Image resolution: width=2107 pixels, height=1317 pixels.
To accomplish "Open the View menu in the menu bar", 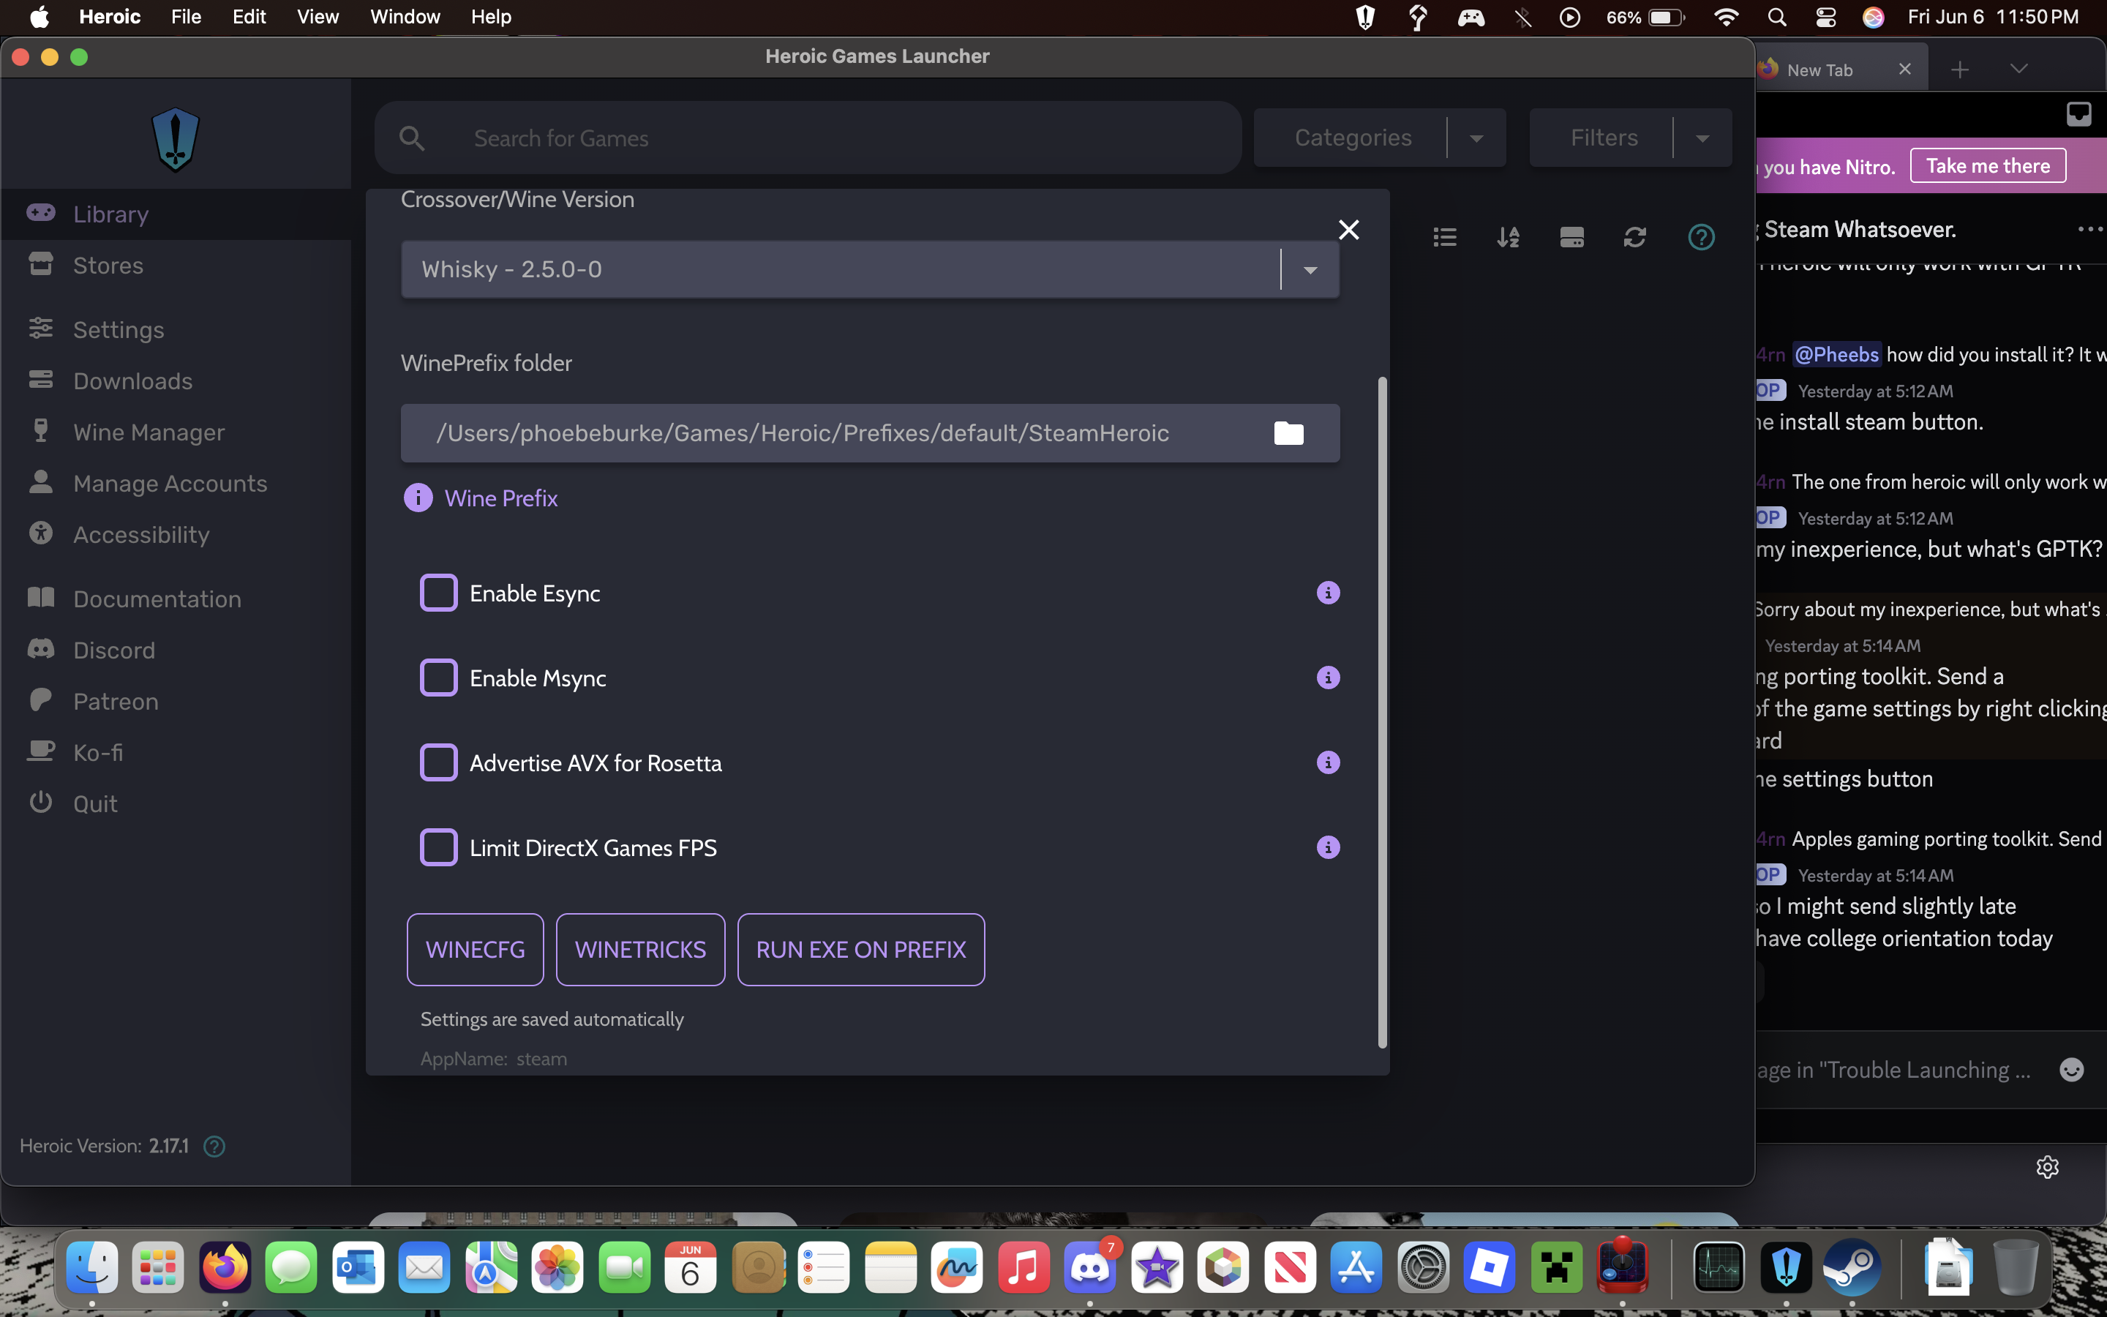I will coord(317,17).
